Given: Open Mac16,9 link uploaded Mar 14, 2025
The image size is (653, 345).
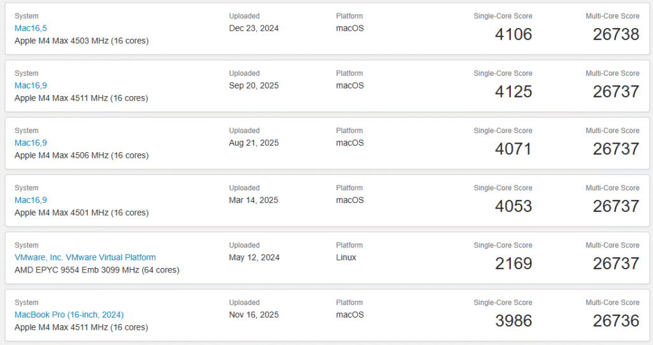Looking at the screenshot, I should pos(31,200).
